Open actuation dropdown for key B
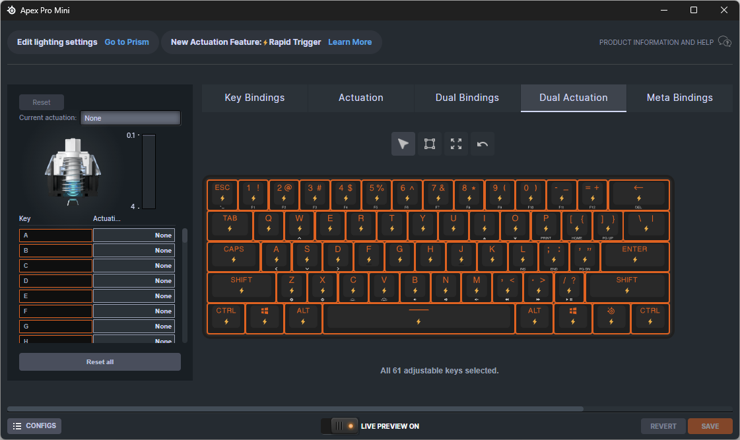Viewport: 740px width, 440px height. (x=134, y=251)
